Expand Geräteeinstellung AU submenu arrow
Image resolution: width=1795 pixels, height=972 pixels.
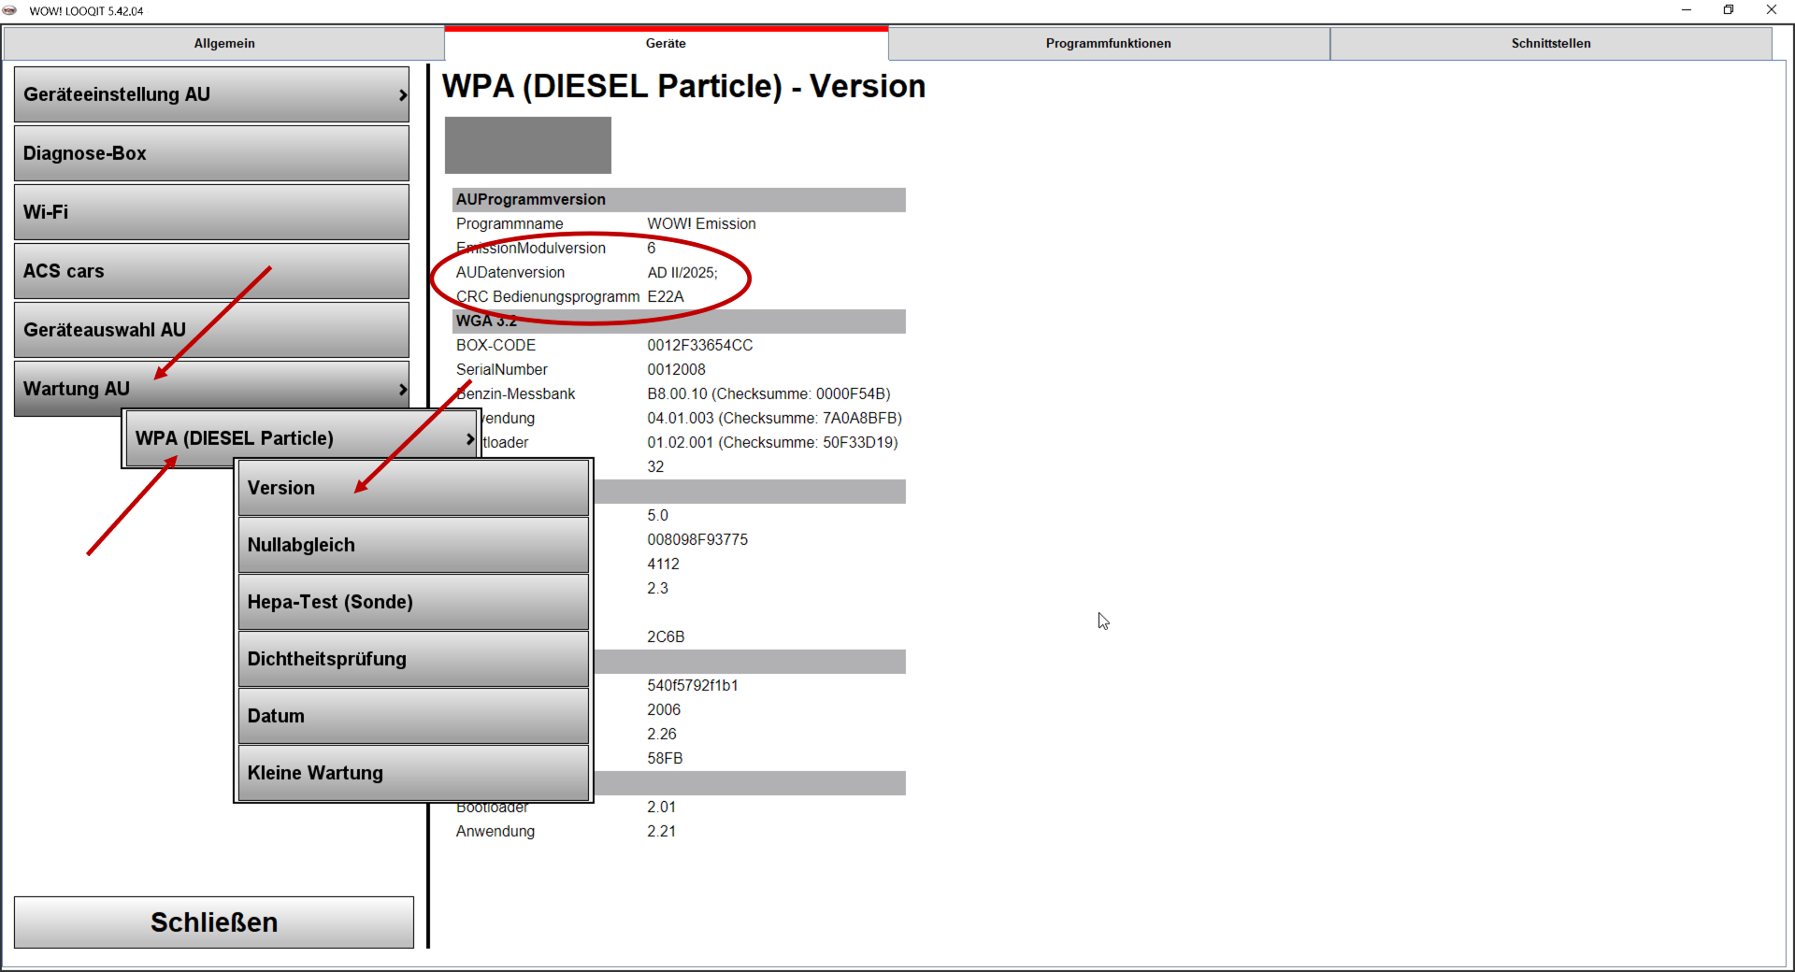tap(402, 95)
